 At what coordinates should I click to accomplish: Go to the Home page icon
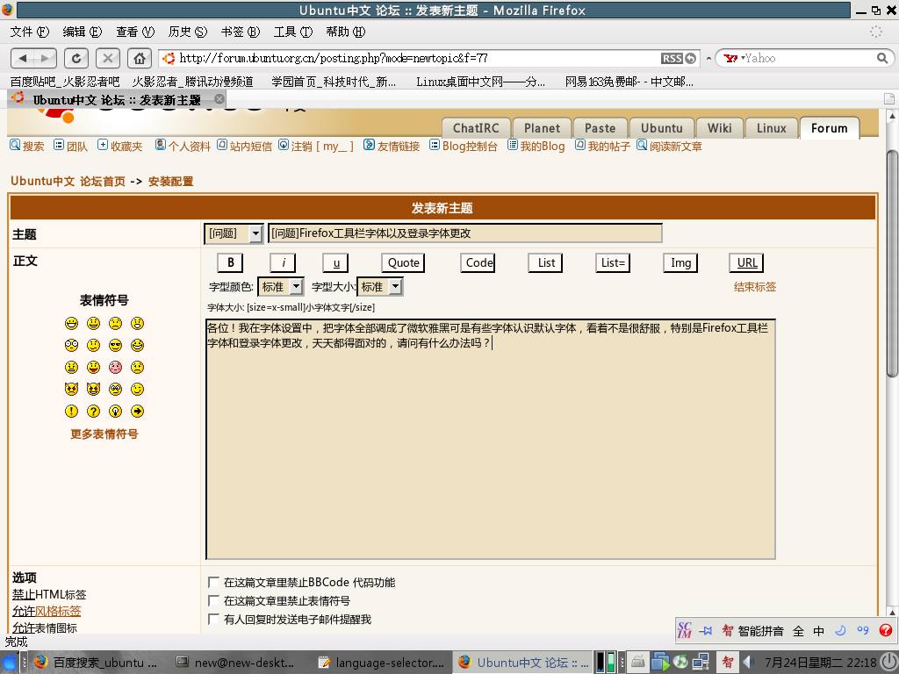tap(140, 58)
